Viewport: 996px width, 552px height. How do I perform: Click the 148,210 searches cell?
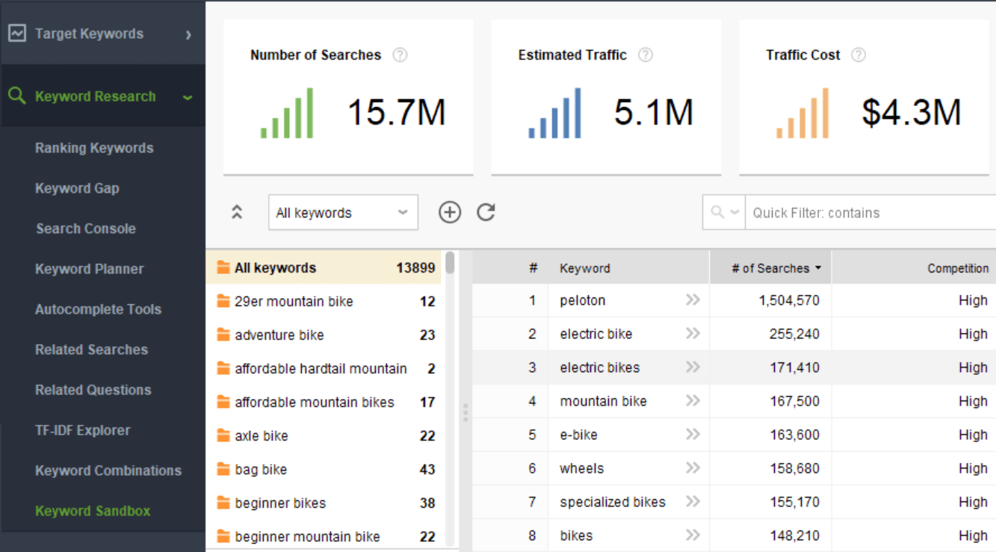click(770, 536)
